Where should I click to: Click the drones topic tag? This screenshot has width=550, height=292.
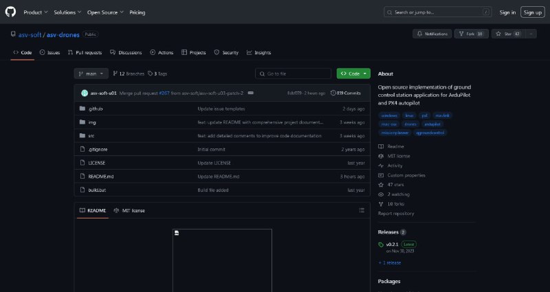tap(410, 124)
